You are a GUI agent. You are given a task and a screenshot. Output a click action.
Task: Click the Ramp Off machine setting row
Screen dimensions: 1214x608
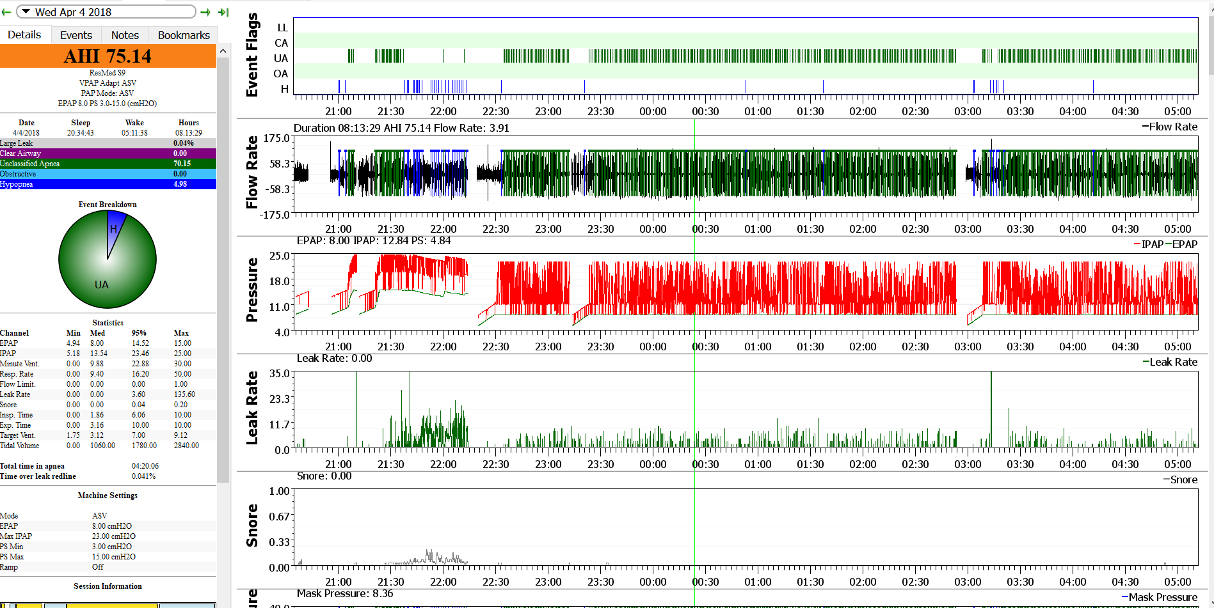click(108, 567)
